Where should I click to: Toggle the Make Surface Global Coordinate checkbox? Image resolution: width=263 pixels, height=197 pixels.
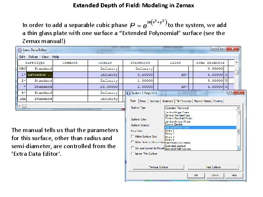click(x=133, y=142)
